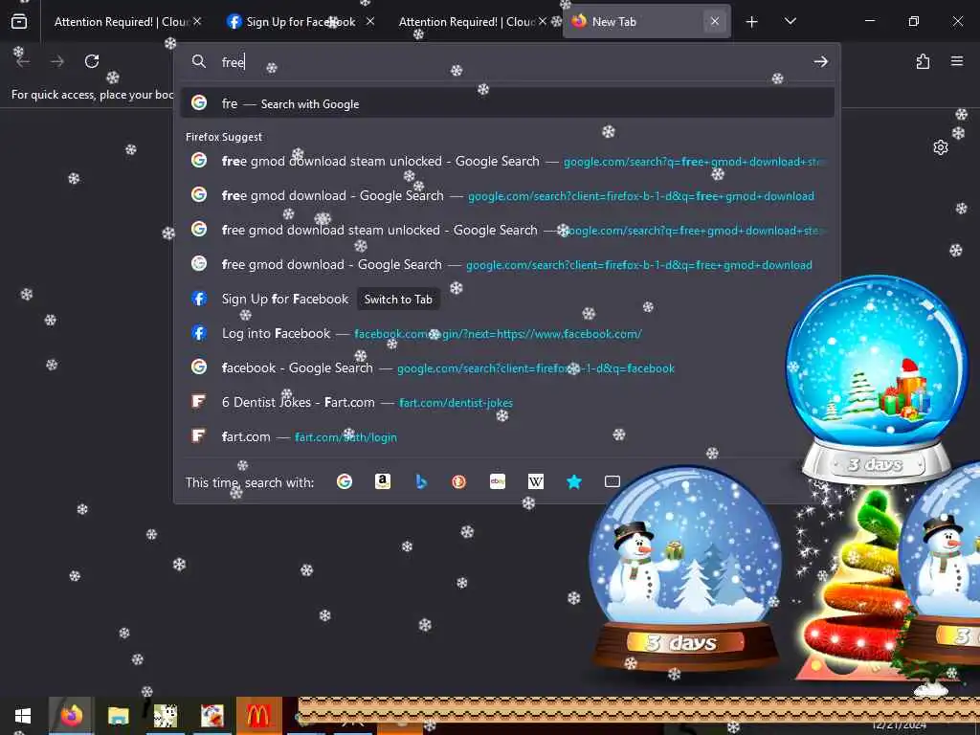This screenshot has width=980, height=735.
Task: Click the McDonald's icon in the taskbar
Action: click(258, 716)
